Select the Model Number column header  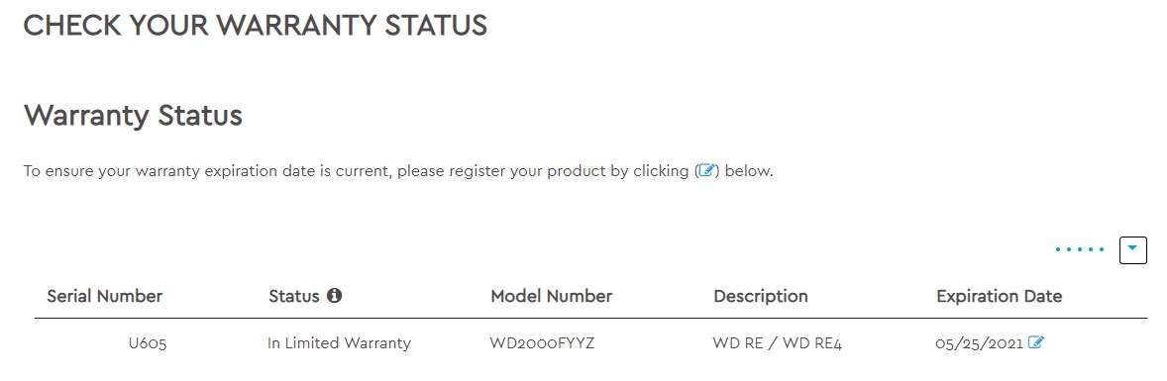coord(551,296)
